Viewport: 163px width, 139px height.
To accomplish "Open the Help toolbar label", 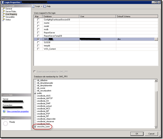I will pos(49,6).
